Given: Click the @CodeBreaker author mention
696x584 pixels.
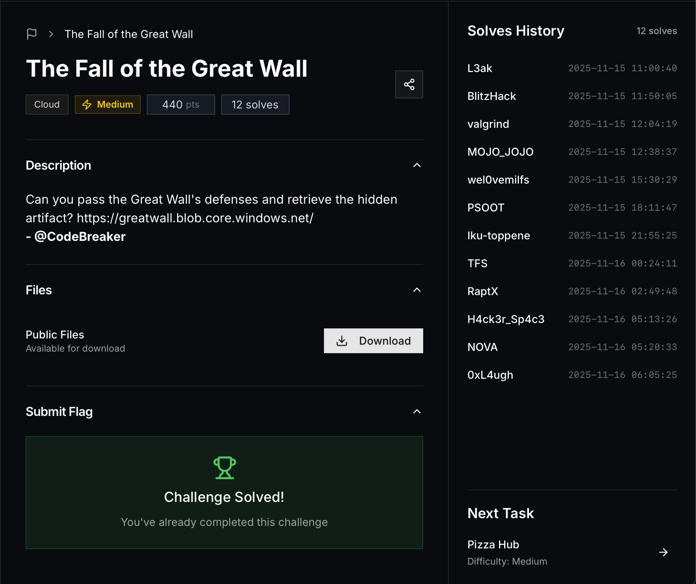Looking at the screenshot, I should pyautogui.click(x=80, y=237).
